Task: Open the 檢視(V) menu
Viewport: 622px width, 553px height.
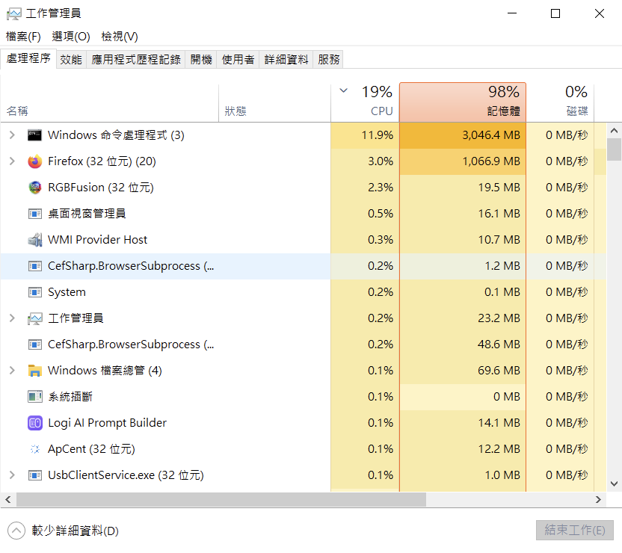Action: click(x=120, y=37)
